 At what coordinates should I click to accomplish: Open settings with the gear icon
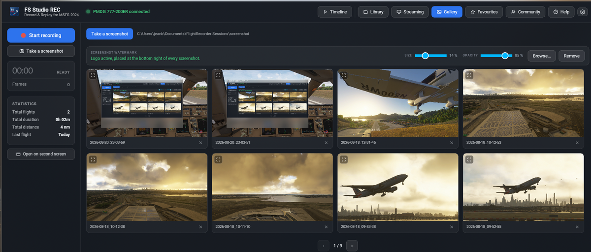click(x=583, y=12)
